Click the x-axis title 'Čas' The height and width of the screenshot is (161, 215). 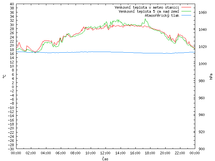click(x=105, y=159)
